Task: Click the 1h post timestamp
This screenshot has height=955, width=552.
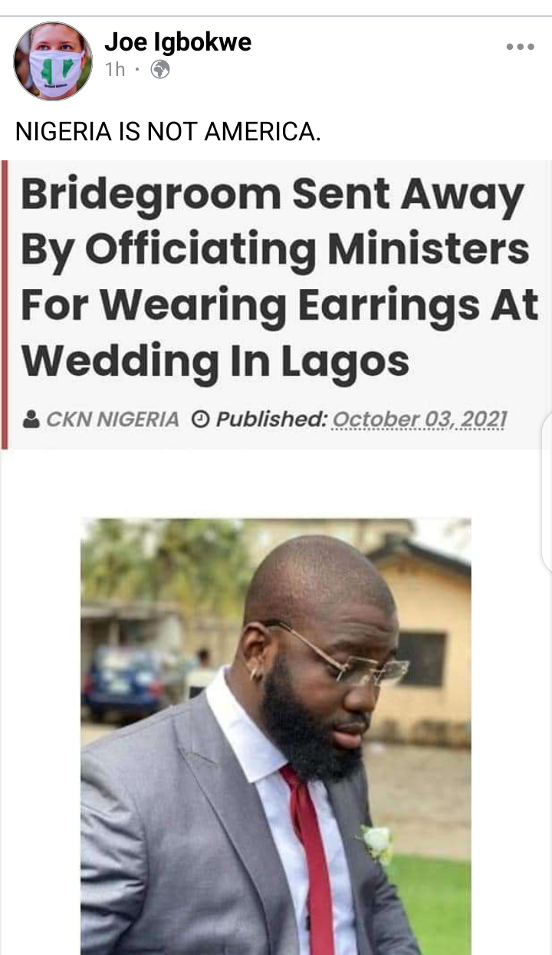Action: coord(115,70)
